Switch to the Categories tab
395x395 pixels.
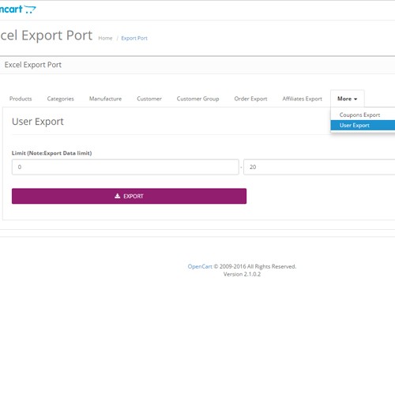pyautogui.click(x=60, y=99)
